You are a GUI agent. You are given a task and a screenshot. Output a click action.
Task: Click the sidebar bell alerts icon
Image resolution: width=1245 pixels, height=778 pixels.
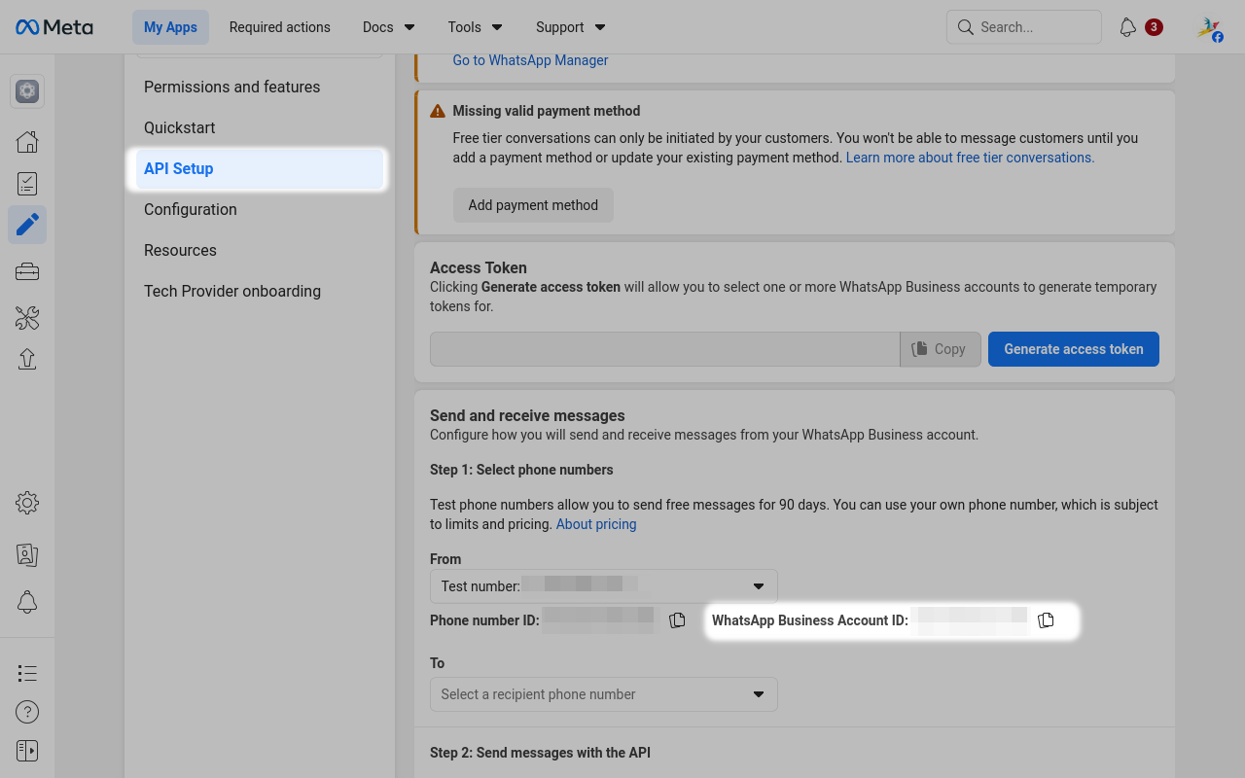[x=27, y=602]
